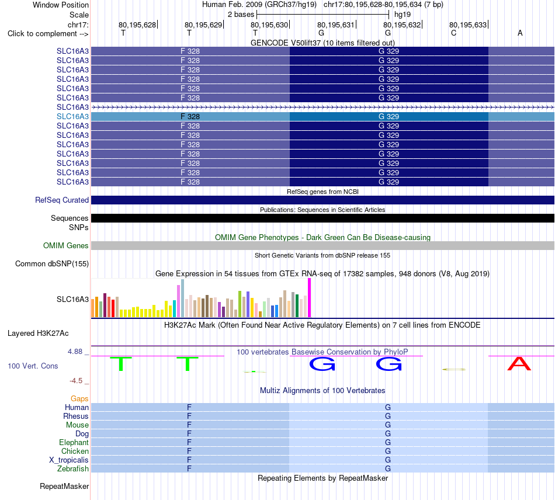Click the Window Position label
Screen dimensions: 555x500
point(61,5)
